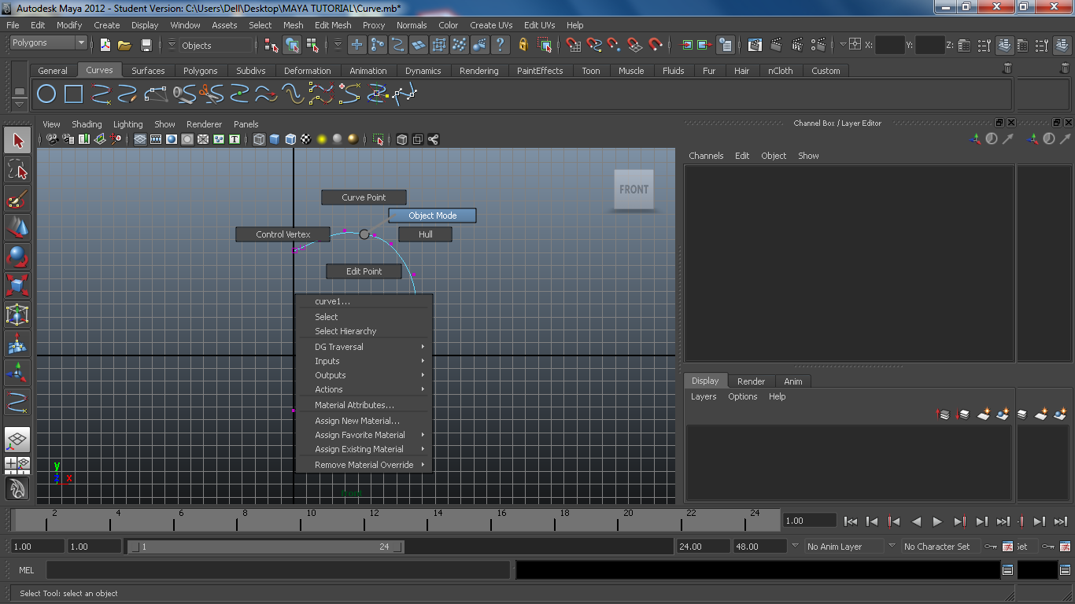Click the current frame field showing 1.00

point(810,521)
